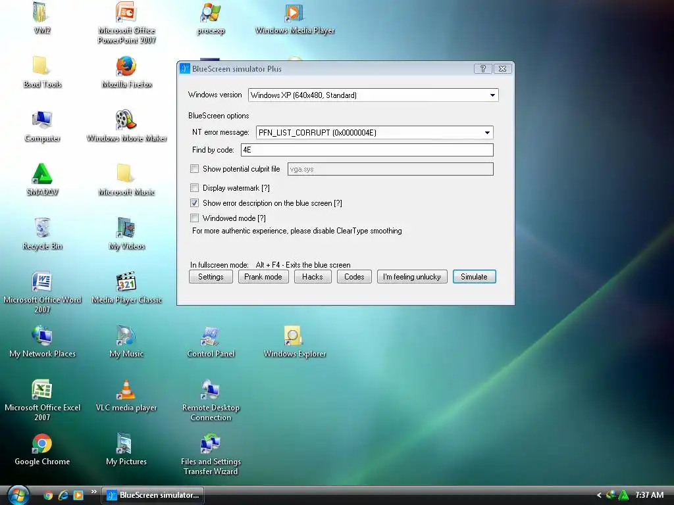
Task: Select VLC media player icon
Action: pos(126,395)
